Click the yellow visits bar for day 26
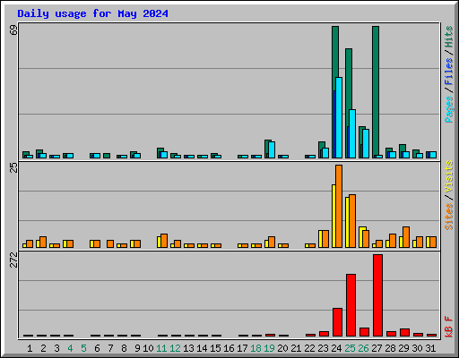 [361, 237]
